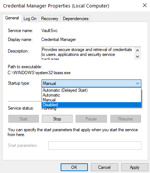Click description scroll down arrow
Viewport: 150px width, 173px height.
[x=138, y=57]
